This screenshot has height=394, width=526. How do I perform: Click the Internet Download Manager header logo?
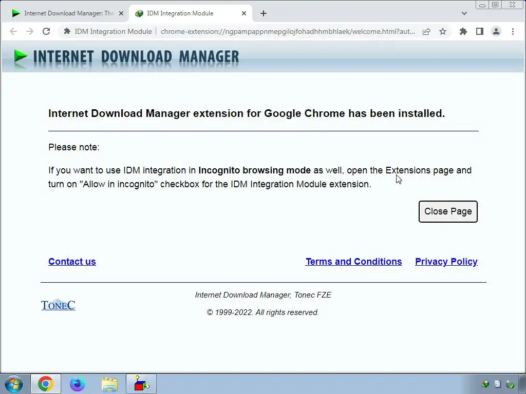126,57
